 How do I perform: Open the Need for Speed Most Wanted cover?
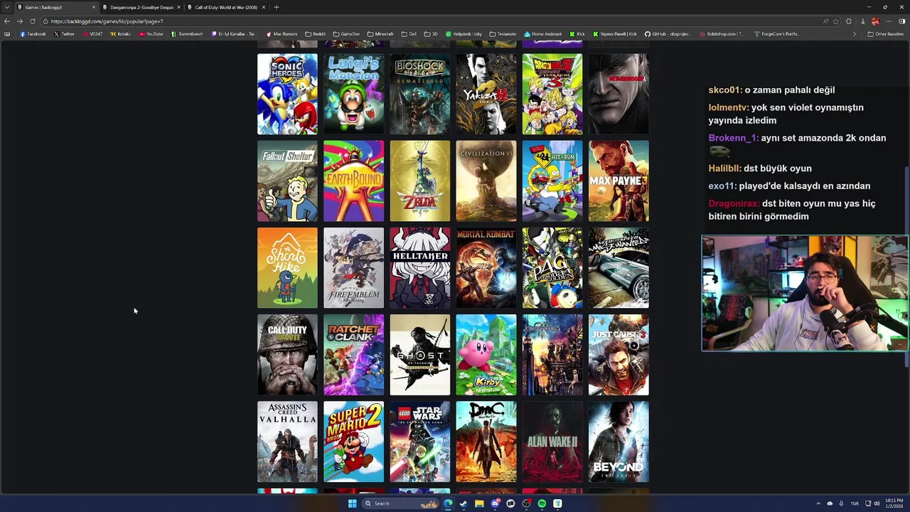619,267
